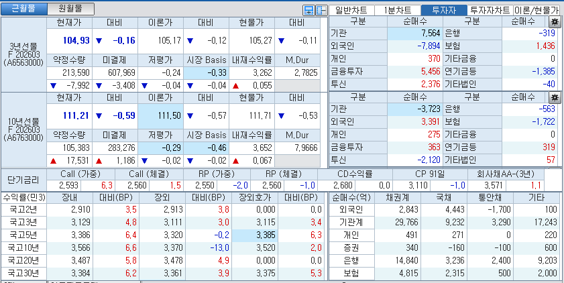Image resolution: width=564 pixels, height=283 pixels.
Task: Click trading volume value 213,590
Action: 76,73
